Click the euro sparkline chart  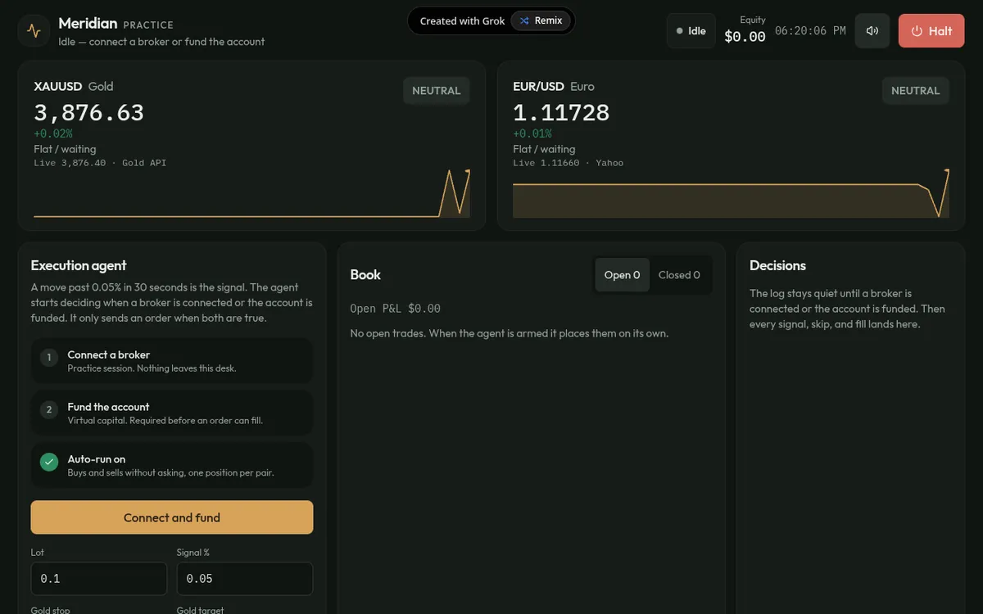click(731, 194)
